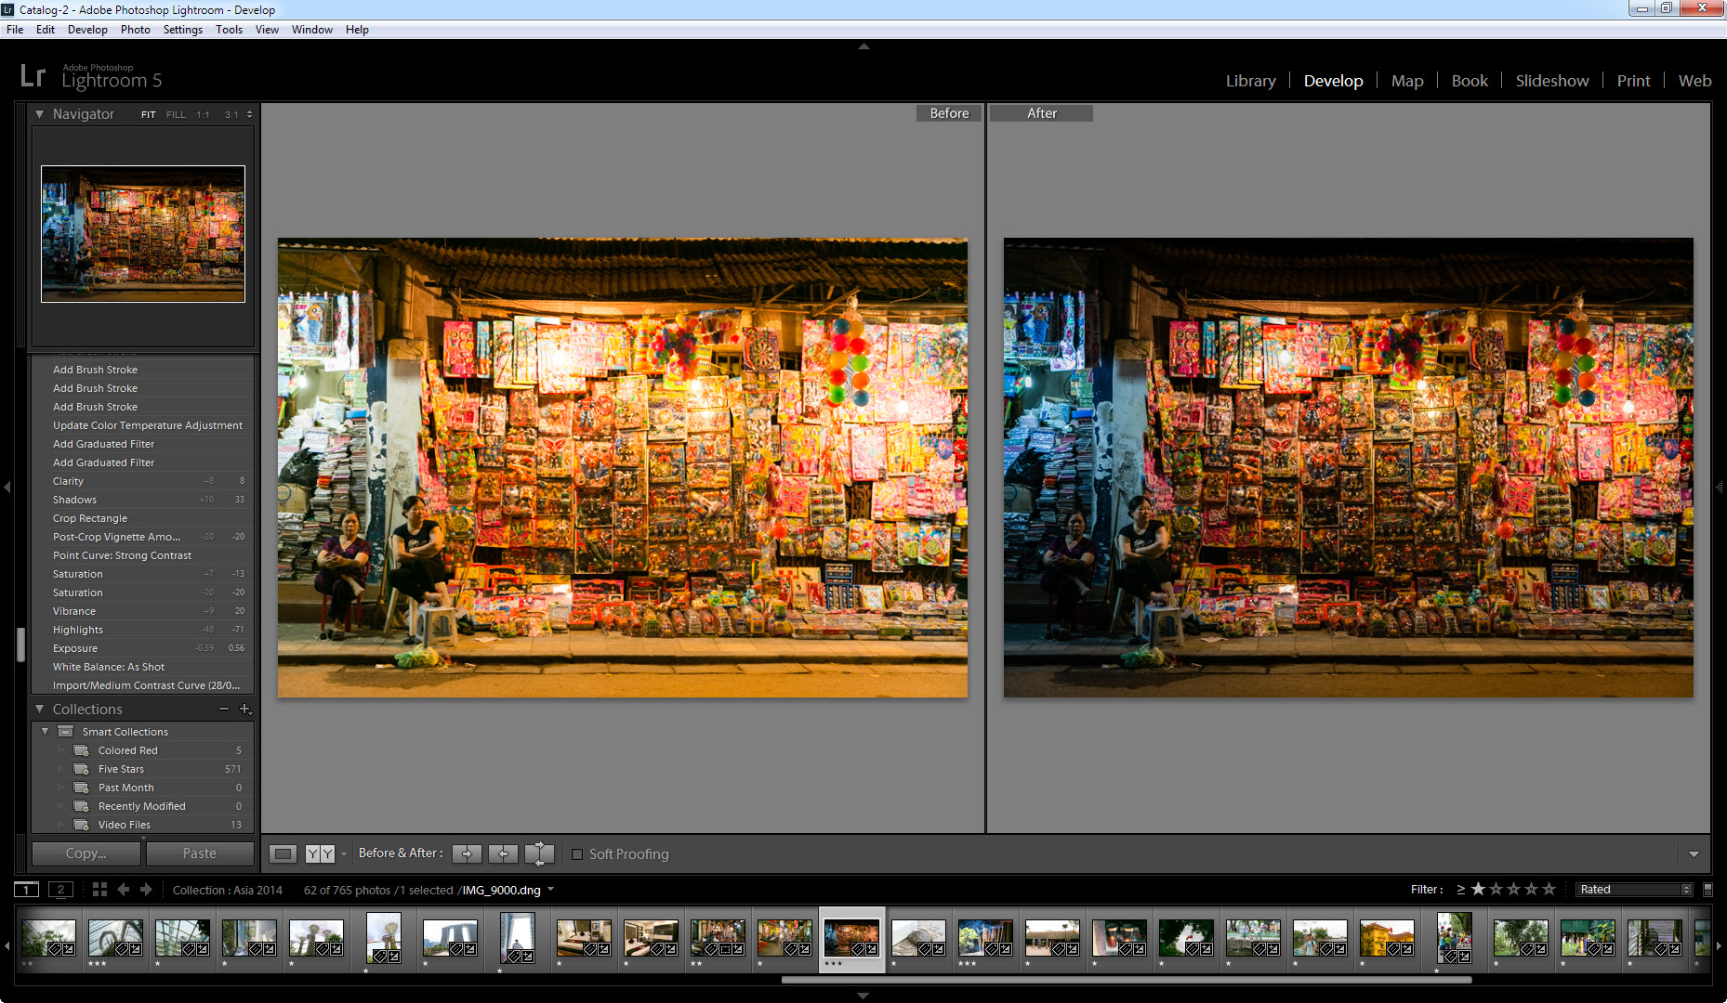Toggle the filter switch beside Rated

tap(1707, 890)
